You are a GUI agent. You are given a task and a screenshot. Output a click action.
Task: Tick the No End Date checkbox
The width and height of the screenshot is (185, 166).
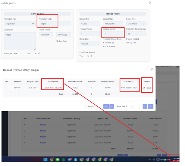57,39
